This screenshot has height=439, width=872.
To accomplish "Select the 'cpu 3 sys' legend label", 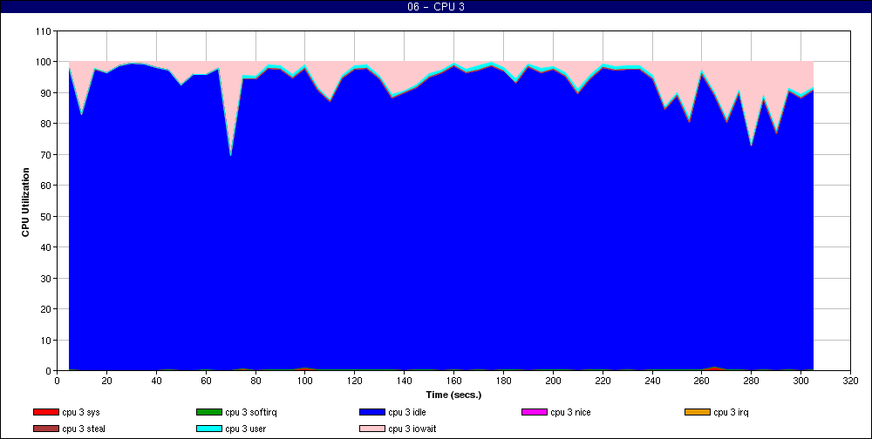I will [81, 412].
